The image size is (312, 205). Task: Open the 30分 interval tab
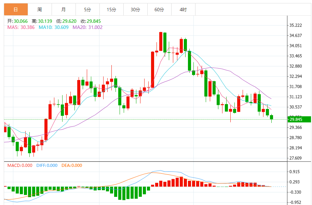pyautogui.click(x=136, y=10)
